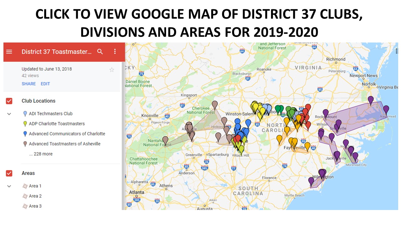Click the Atlanta city label on map
This screenshot has width=401, height=225.
(x=137, y=192)
